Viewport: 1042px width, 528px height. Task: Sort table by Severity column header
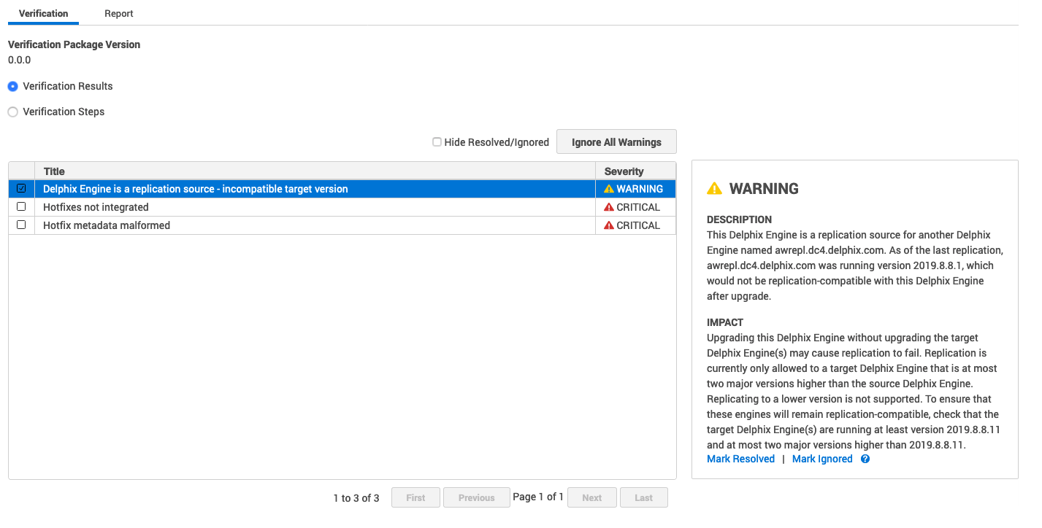pos(624,171)
